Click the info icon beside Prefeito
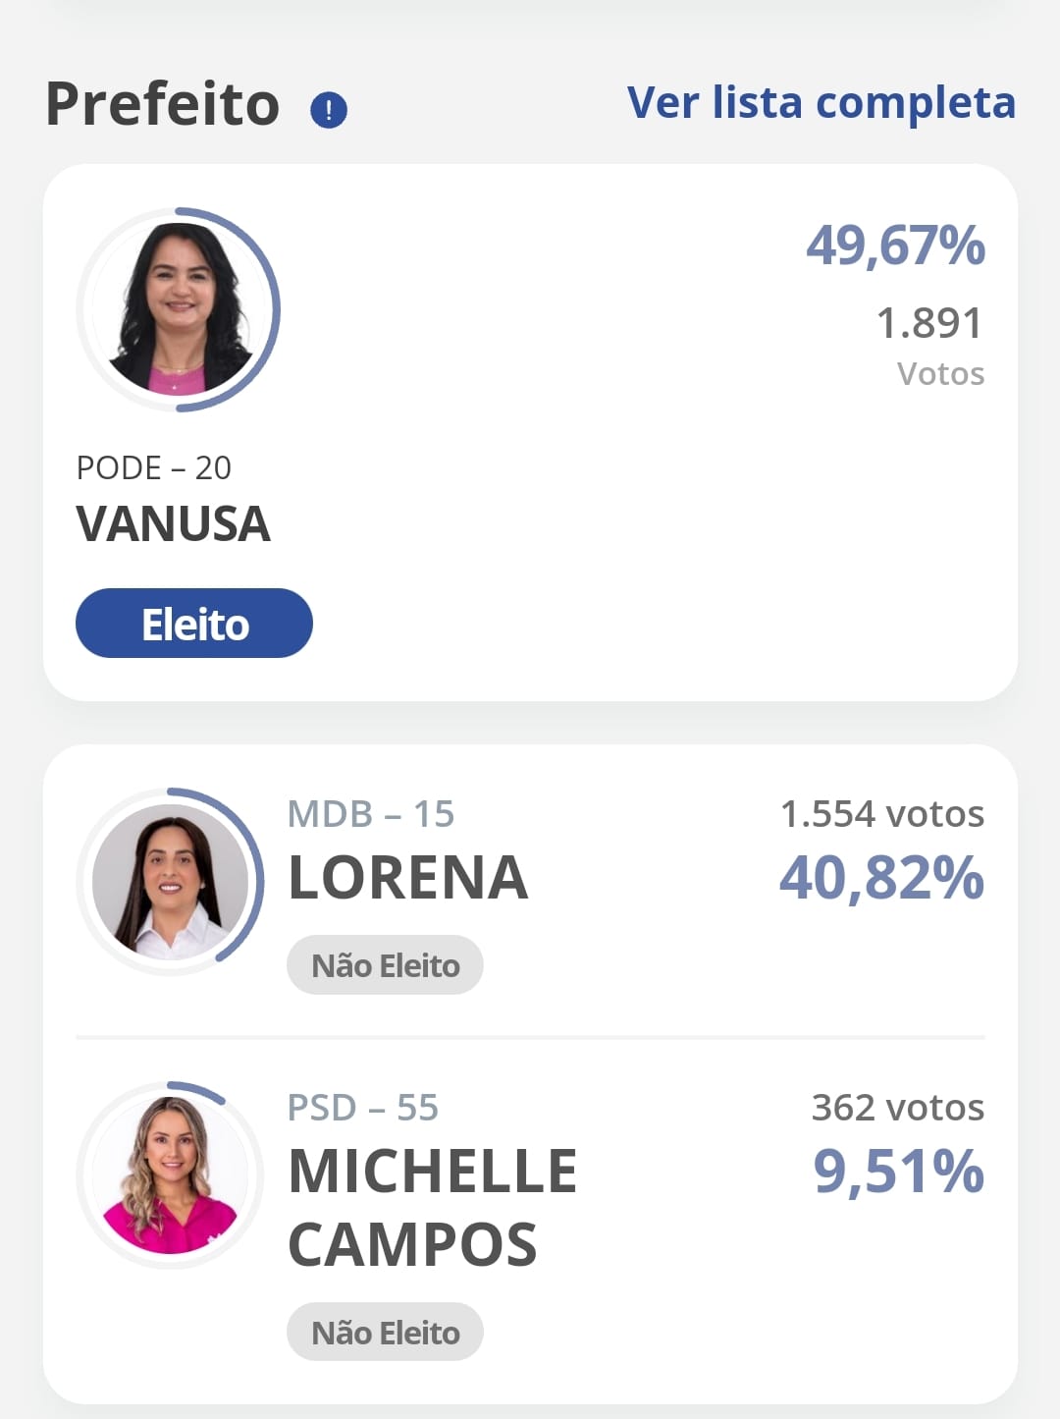Image resolution: width=1060 pixels, height=1419 pixels. (329, 109)
